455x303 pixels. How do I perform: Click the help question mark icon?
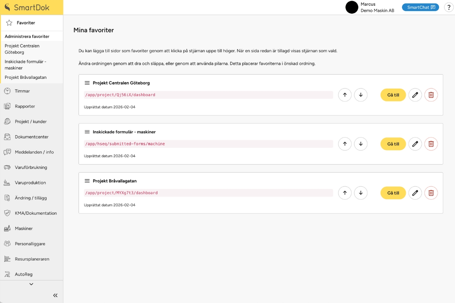(x=449, y=8)
